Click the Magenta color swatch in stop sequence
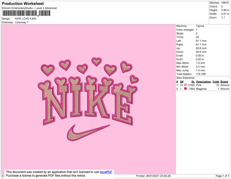Image resolution: width=231 pixels, height=179 pixels. [186, 89]
